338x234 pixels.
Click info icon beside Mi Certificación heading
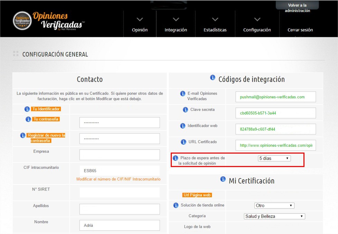pos(223,179)
